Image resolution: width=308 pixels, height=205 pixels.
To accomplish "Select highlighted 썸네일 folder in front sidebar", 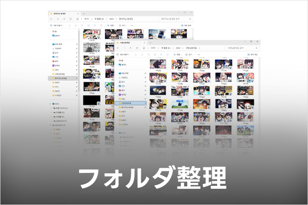I will point(130,103).
